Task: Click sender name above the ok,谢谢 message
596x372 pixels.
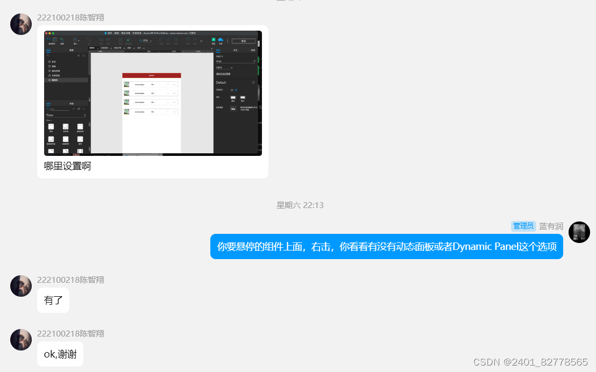Action: (x=70, y=334)
